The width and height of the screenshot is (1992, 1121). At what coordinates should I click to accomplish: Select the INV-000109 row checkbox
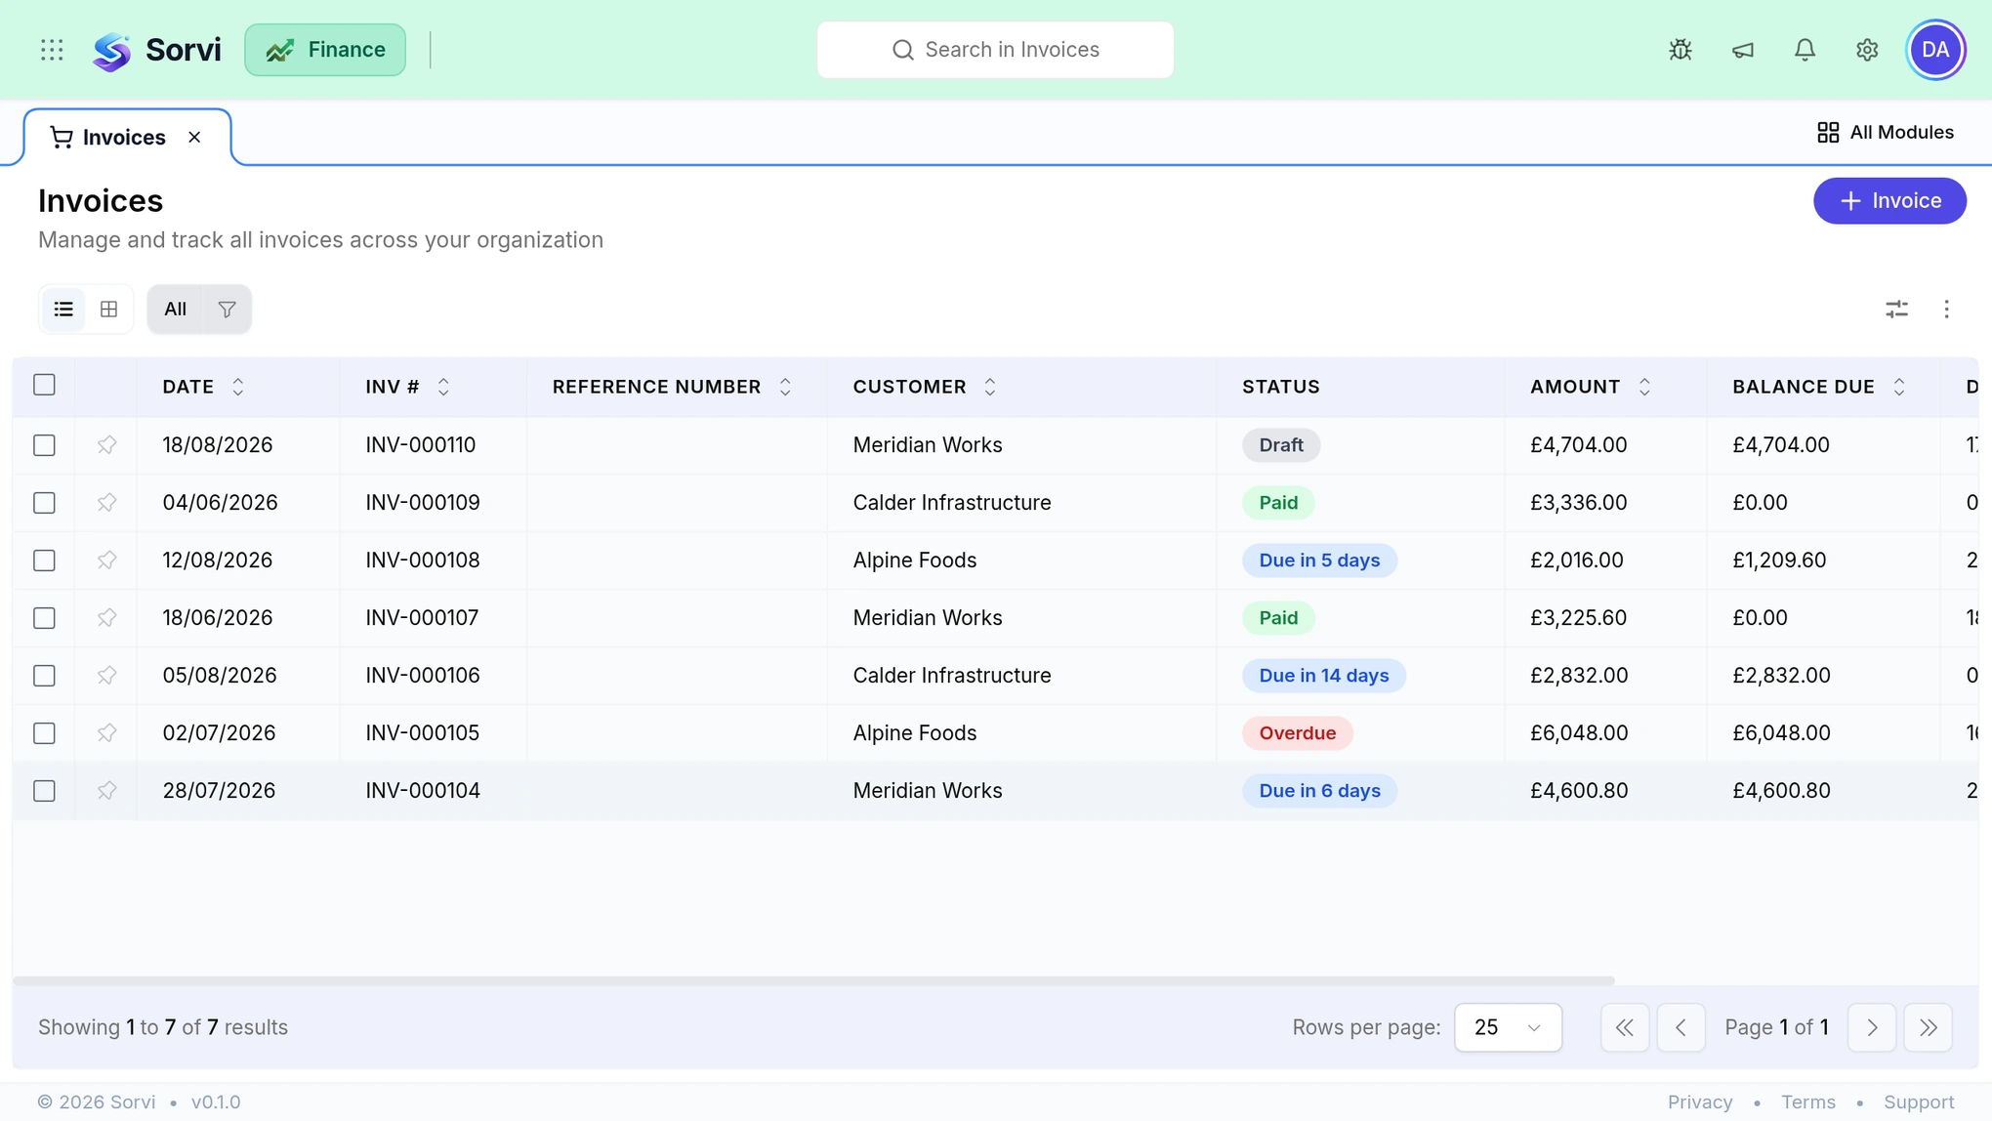click(x=44, y=503)
